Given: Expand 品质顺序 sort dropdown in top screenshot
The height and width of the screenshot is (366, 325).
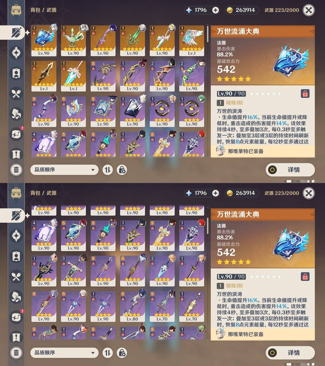Looking at the screenshot, I should pos(64,170).
